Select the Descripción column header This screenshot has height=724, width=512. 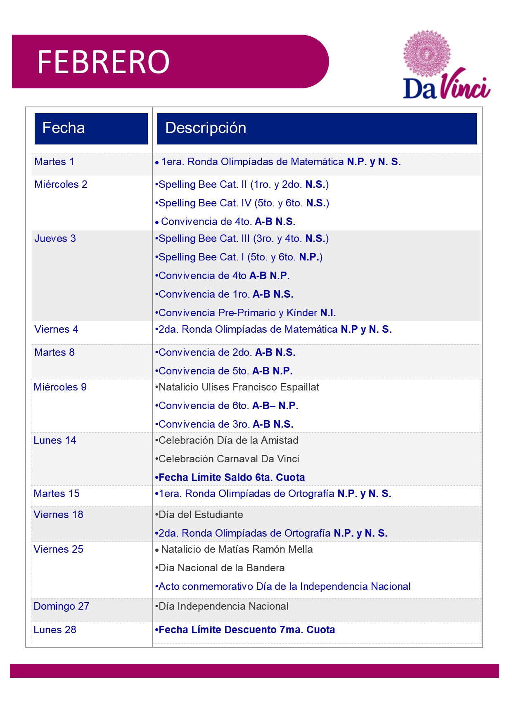(x=317, y=128)
